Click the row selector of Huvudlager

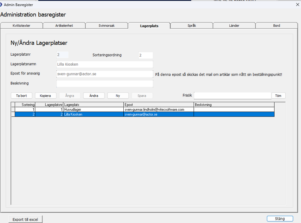tap(13, 110)
